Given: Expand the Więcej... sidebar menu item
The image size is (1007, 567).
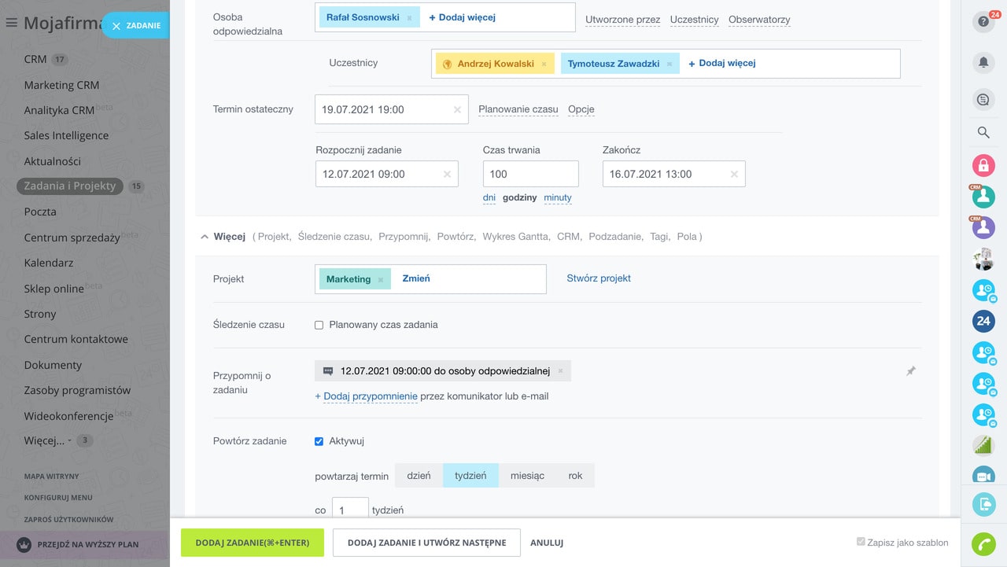Looking at the screenshot, I should [45, 440].
